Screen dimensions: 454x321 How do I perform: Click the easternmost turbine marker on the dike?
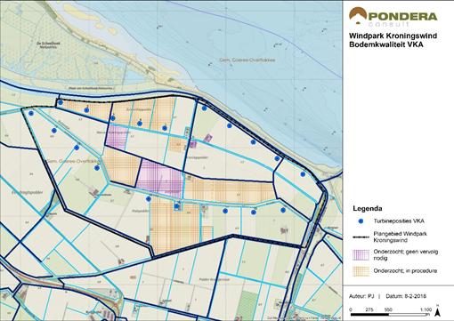click(303, 174)
